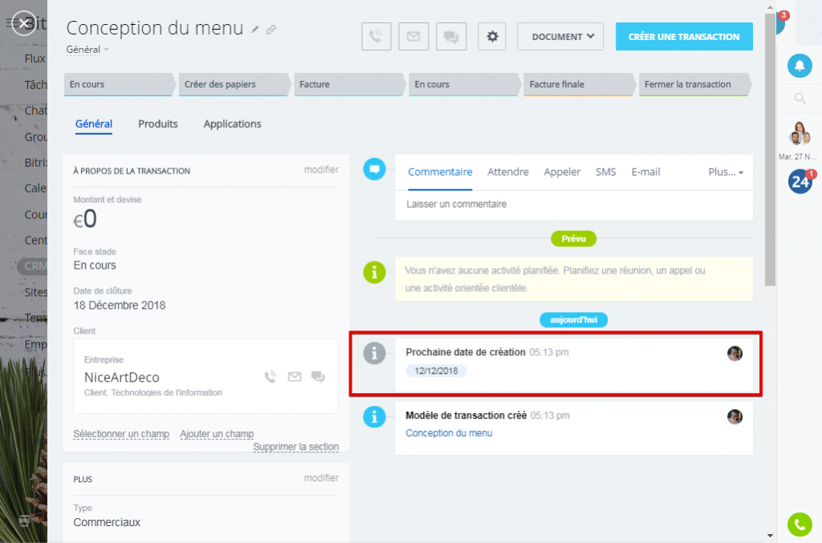This screenshot has height=543, width=822.
Task: Click the aujourd'hui timeline label
Action: (x=573, y=320)
